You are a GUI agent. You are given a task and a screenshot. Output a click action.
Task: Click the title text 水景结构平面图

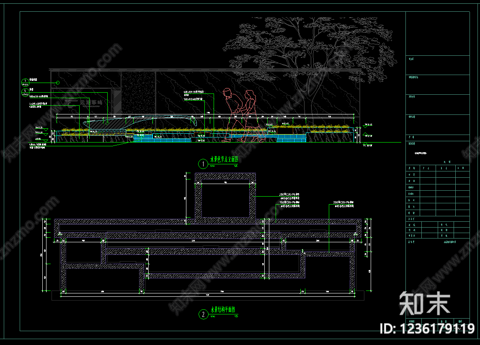pyautogui.click(x=223, y=310)
